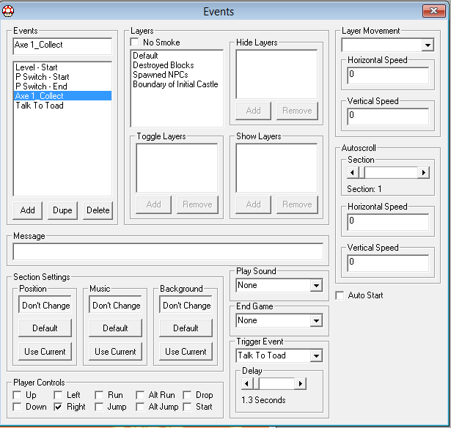The image size is (451, 428).
Task: Click Music Don't Change button
Action: [x=116, y=305]
